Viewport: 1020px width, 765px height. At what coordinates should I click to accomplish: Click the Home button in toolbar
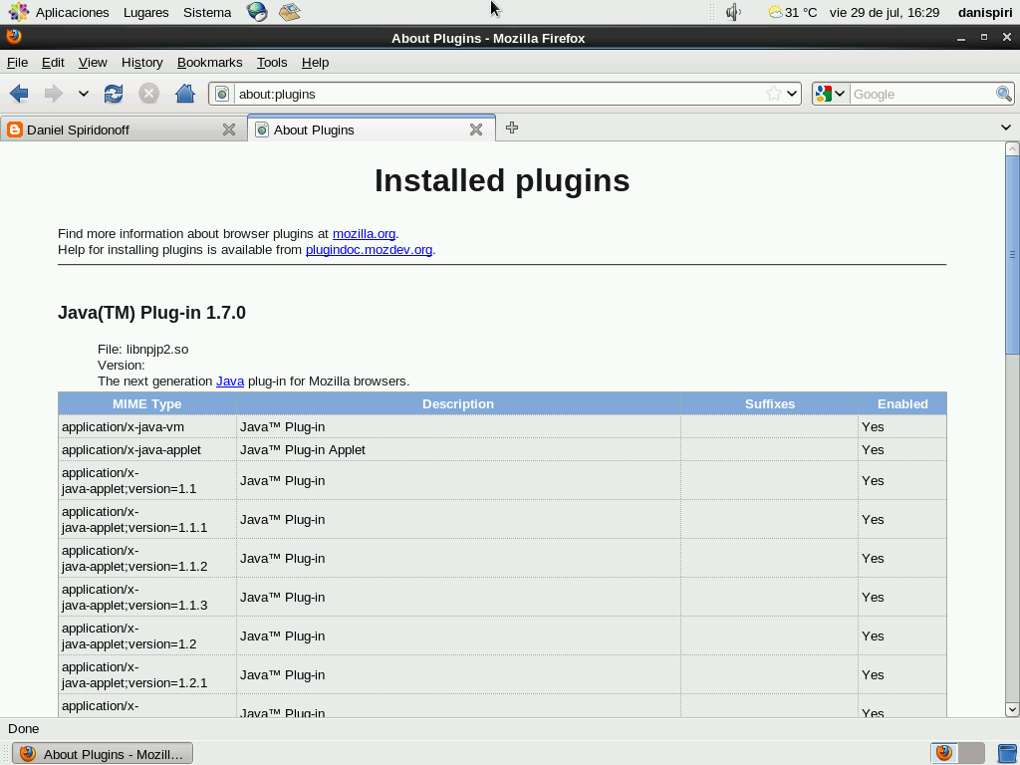tap(185, 93)
